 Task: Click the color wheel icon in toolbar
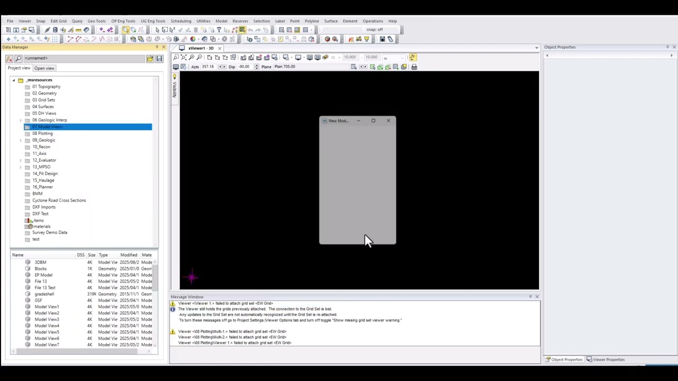192,39
